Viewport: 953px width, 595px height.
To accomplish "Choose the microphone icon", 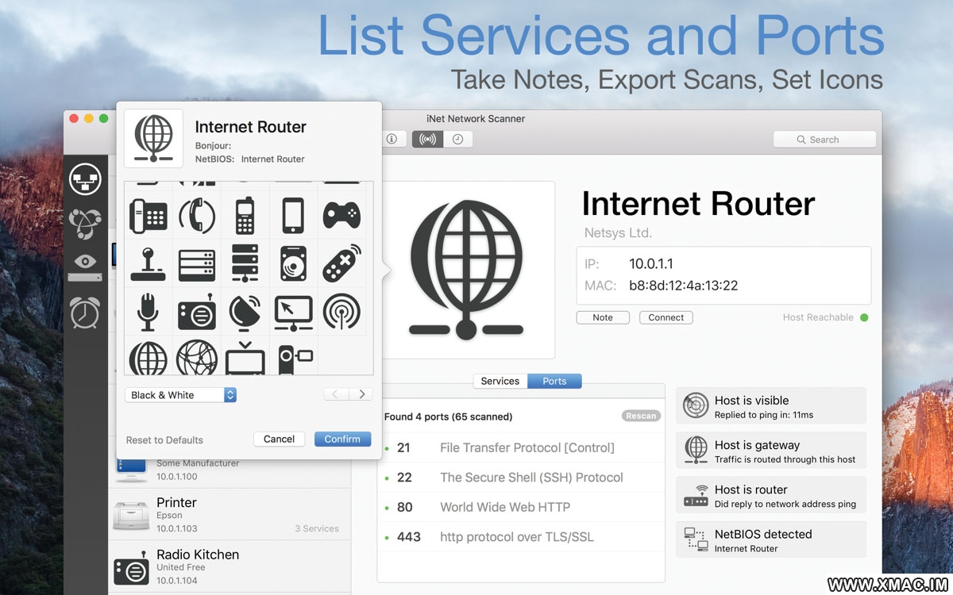I will pos(148,312).
